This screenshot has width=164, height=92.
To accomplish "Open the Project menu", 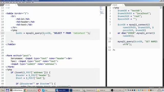I will [x=23, y=2].
